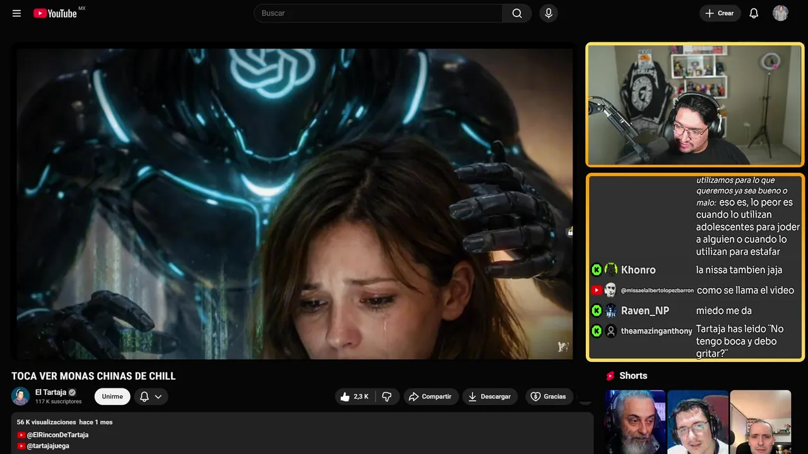Click the watermark icon on the video
808x454 pixels.
563,346
